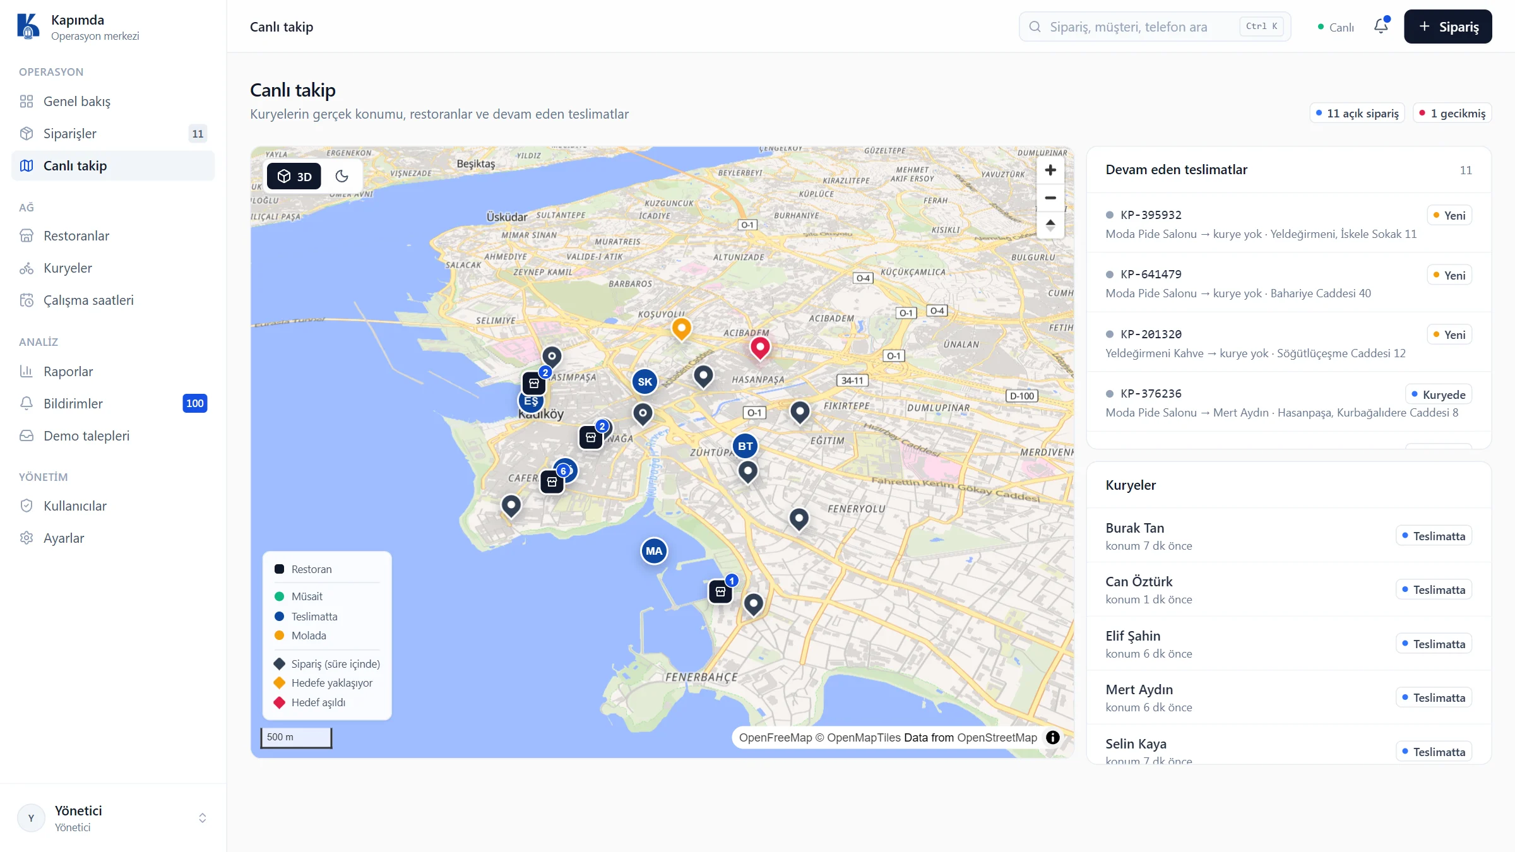This screenshot has height=852, width=1515.
Task: Toggle dark map mode moon icon
Action: point(342,176)
